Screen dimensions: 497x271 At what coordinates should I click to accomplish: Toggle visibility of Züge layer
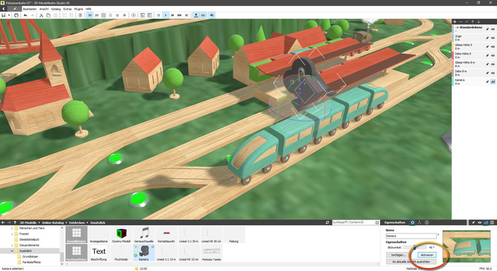(492, 38)
